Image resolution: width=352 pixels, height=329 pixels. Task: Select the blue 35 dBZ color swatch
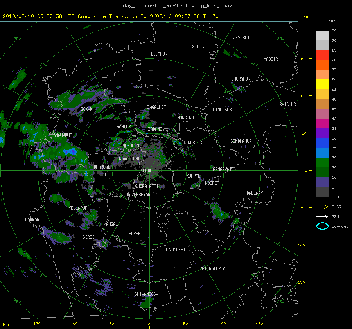(322, 143)
